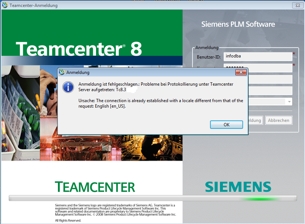Screen dimensions: 305x224
Task: Click the 'Benutzer-ID:' label
Action: pos(209,57)
